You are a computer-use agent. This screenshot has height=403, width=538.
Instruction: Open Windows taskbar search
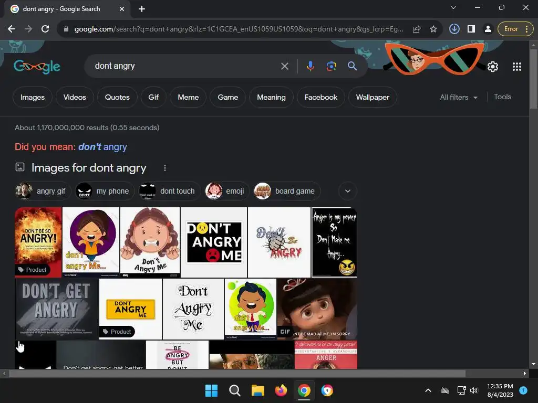(235, 390)
